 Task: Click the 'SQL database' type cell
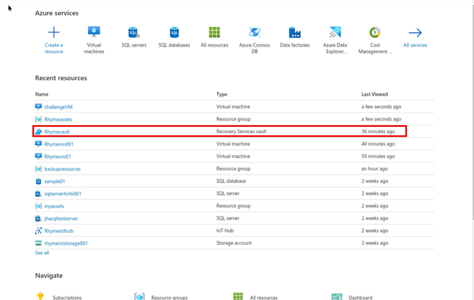[231, 181]
